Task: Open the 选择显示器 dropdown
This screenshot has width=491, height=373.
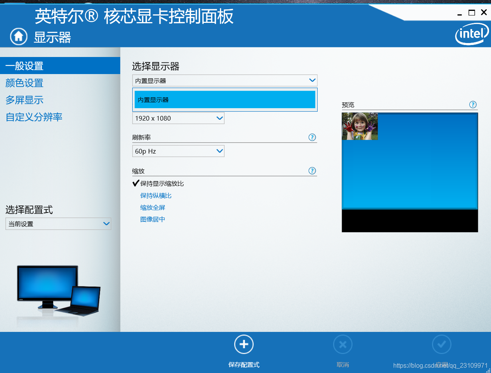Action: (x=225, y=80)
